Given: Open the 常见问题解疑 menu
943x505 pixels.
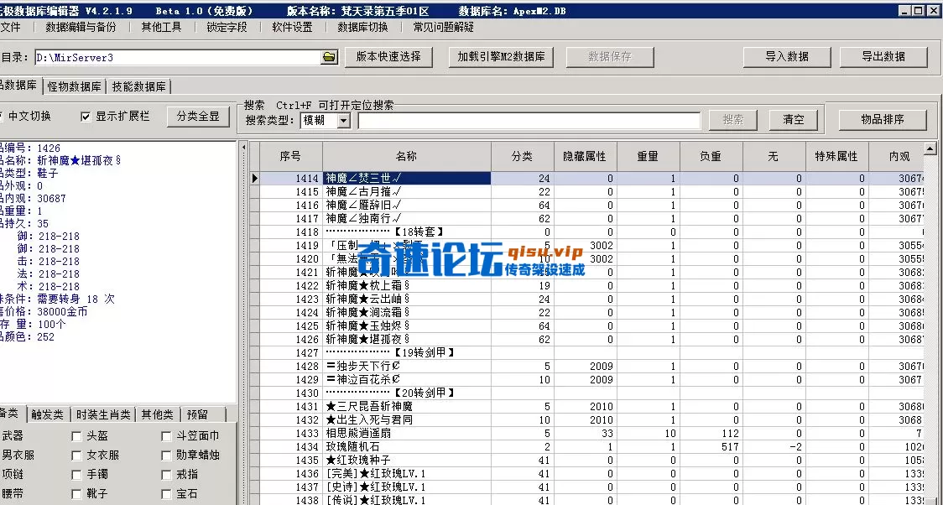Looking at the screenshot, I should [443, 27].
